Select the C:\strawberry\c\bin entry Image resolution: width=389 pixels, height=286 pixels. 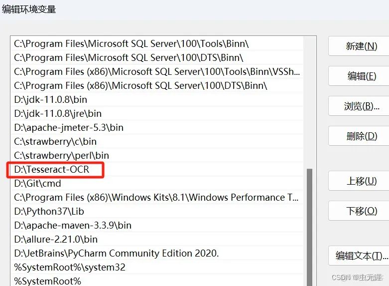click(x=157, y=141)
